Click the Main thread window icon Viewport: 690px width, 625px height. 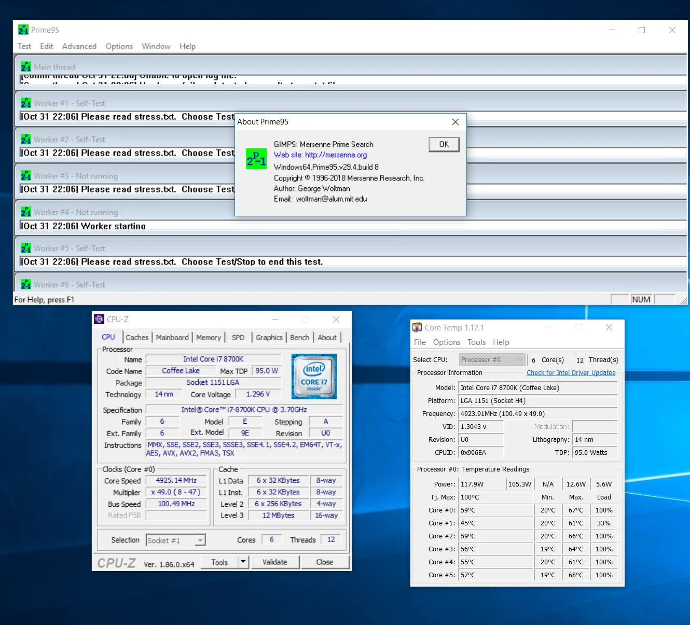click(x=26, y=67)
